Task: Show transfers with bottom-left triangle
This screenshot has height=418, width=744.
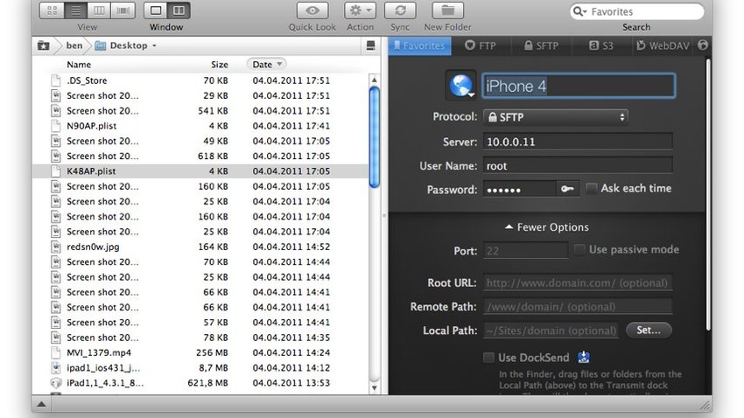Action: click(41, 404)
